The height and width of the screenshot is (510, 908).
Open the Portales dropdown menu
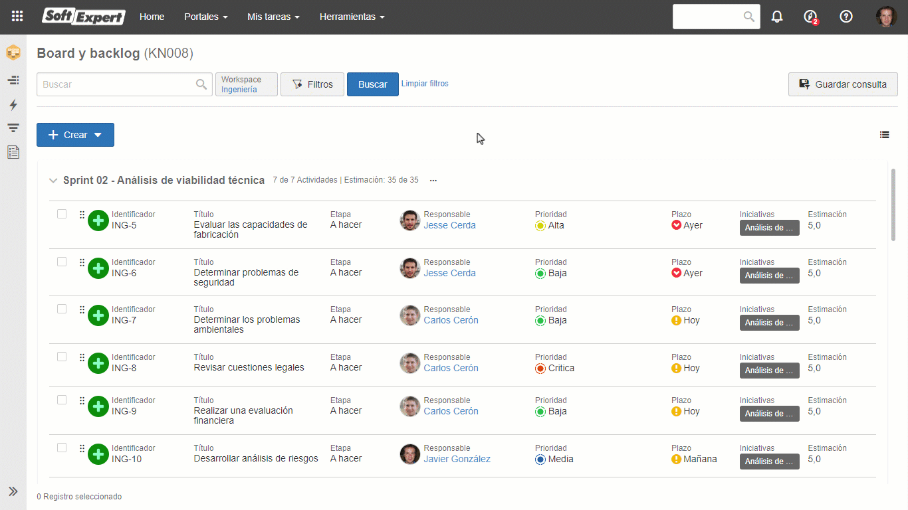point(206,17)
